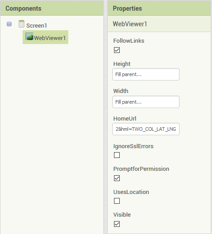Image resolution: width=212 pixels, height=234 pixels.
Task: Uncheck the PromptforPermission checkbox
Action: tap(117, 178)
